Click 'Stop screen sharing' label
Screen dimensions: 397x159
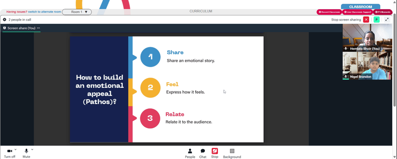click(346, 20)
